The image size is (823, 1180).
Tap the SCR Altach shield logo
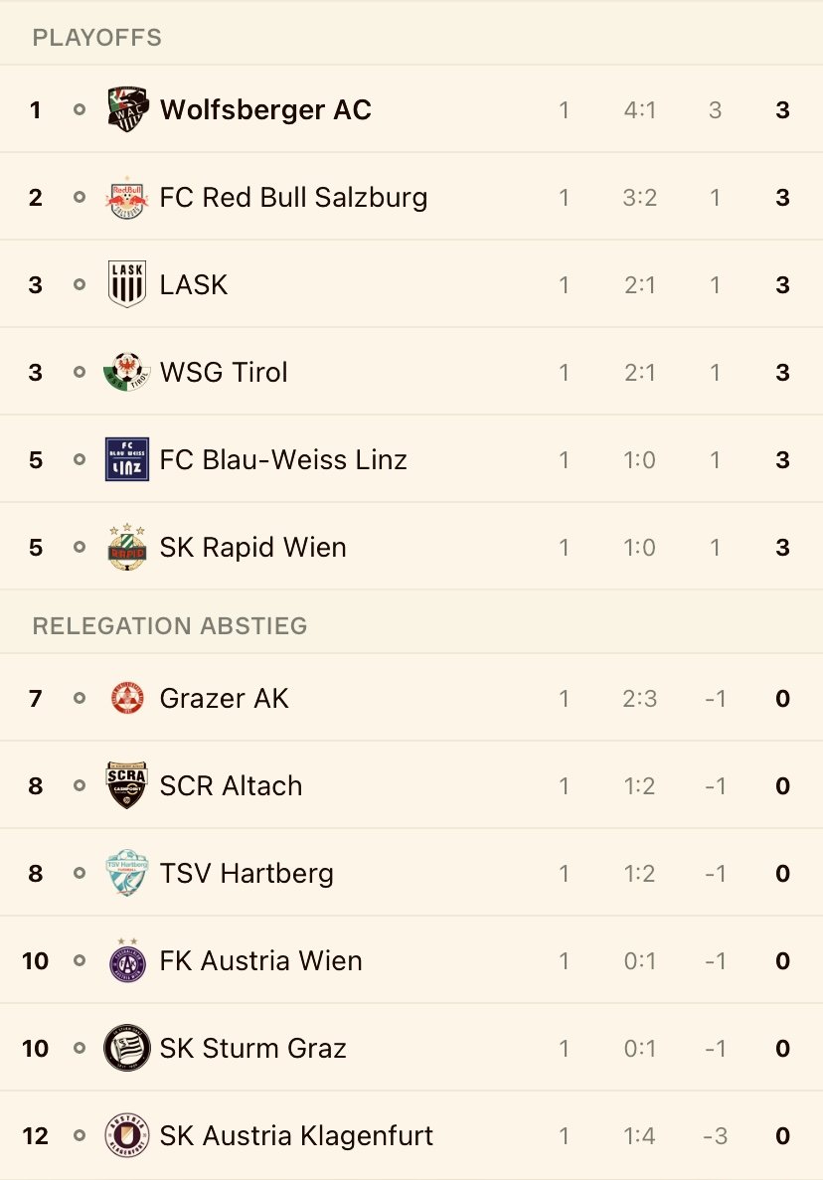[127, 785]
